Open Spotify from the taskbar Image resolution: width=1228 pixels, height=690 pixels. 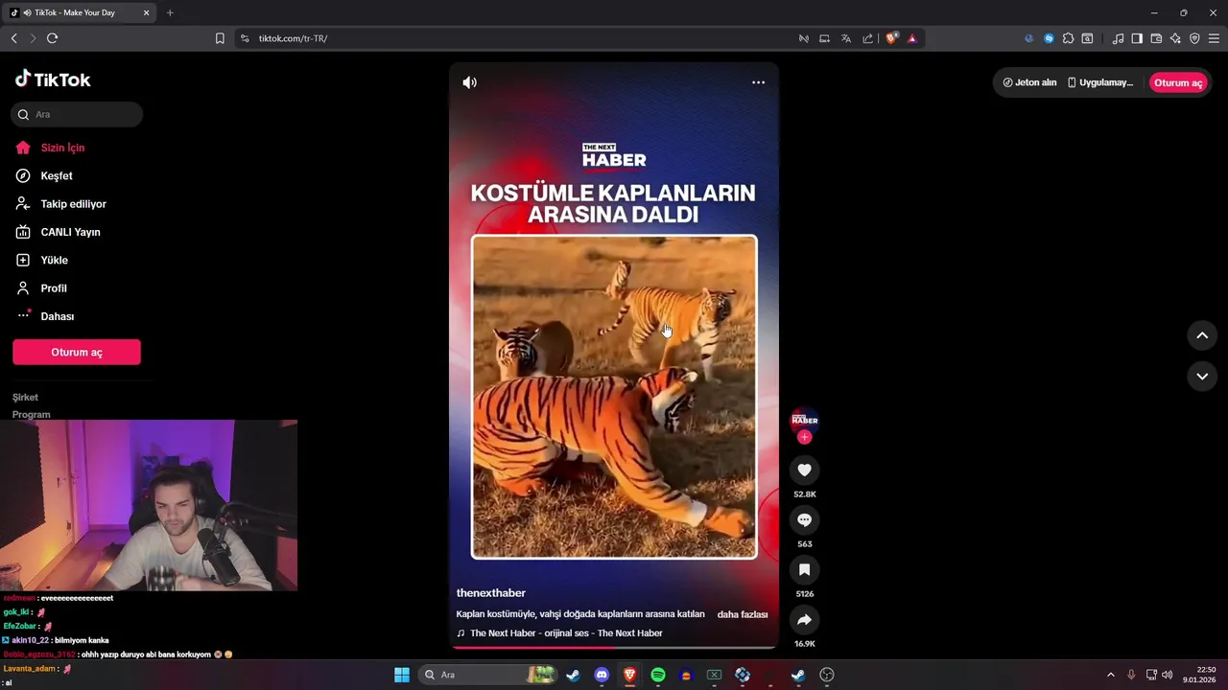coord(658,675)
